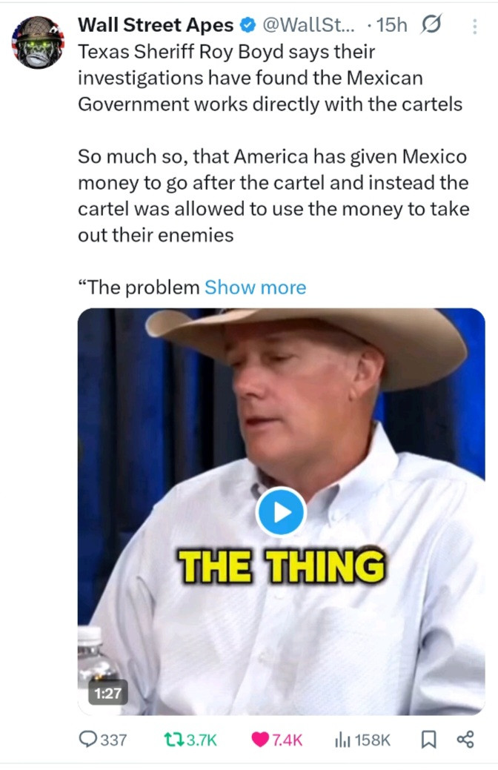Open the Wall Street Apes profile avatar
498x770 pixels.
38,42
